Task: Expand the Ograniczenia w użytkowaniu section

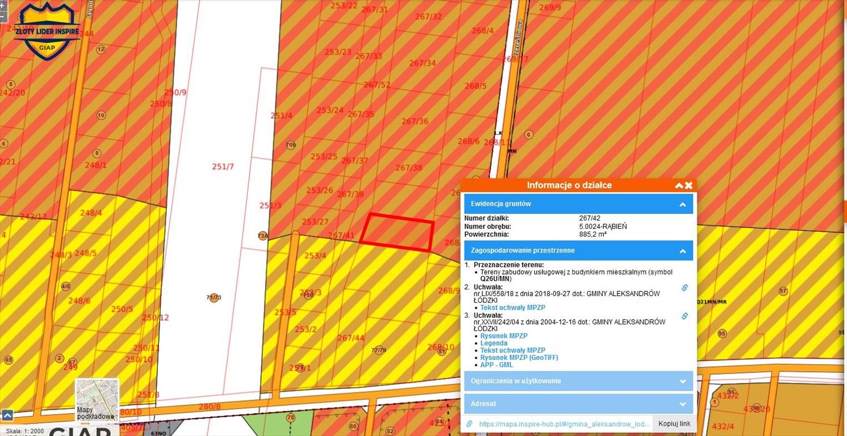Action: point(578,381)
